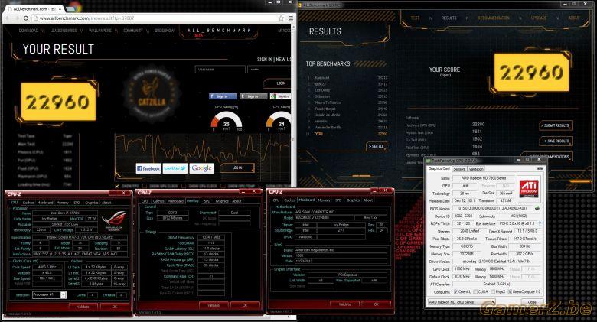597x322 pixels.
Task: Click the CPU Rating gauge showing 24
Action: click(x=280, y=122)
